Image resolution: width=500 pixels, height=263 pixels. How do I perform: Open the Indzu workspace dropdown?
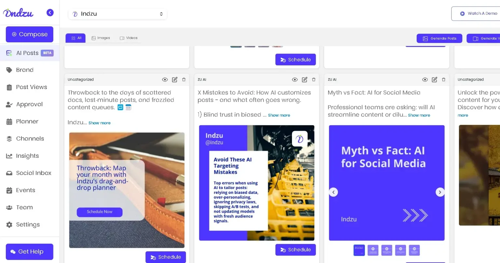coord(118,14)
